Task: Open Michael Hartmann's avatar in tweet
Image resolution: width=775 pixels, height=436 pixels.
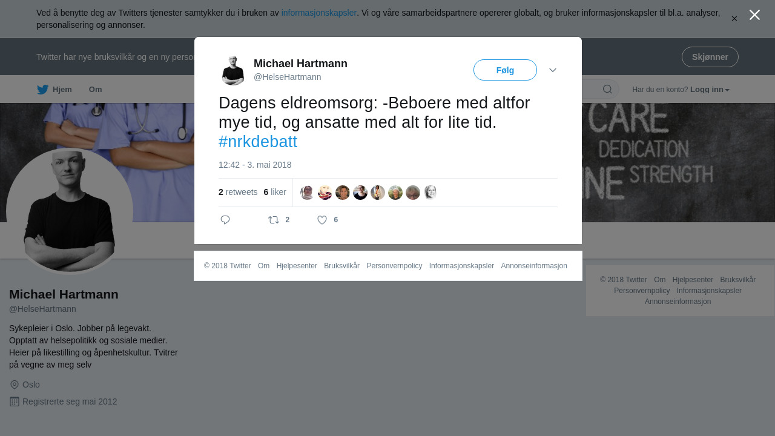Action: pos(233,70)
